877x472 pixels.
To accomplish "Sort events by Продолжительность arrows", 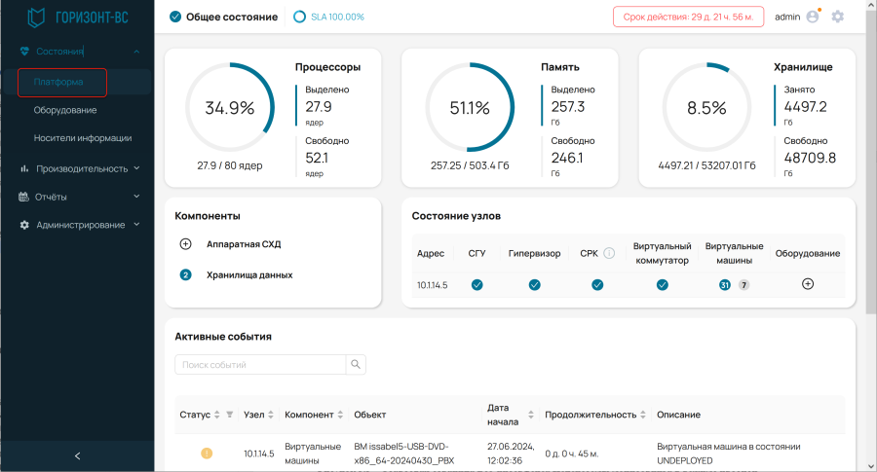I will (x=643, y=415).
